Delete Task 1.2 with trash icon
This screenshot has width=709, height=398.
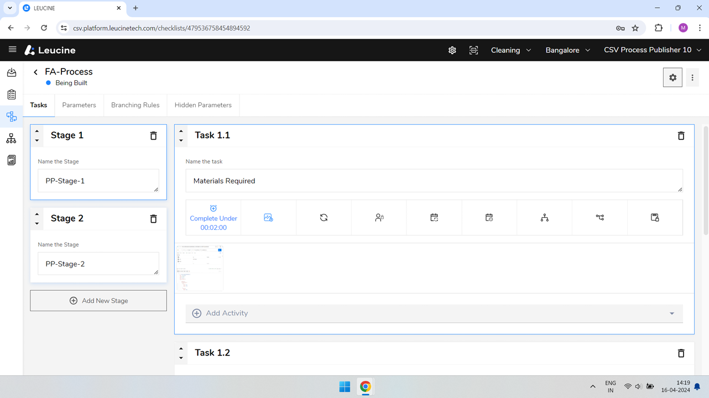[x=681, y=353]
